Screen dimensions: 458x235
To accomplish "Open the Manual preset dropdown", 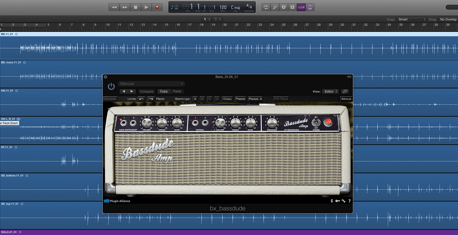I will pos(151,84).
